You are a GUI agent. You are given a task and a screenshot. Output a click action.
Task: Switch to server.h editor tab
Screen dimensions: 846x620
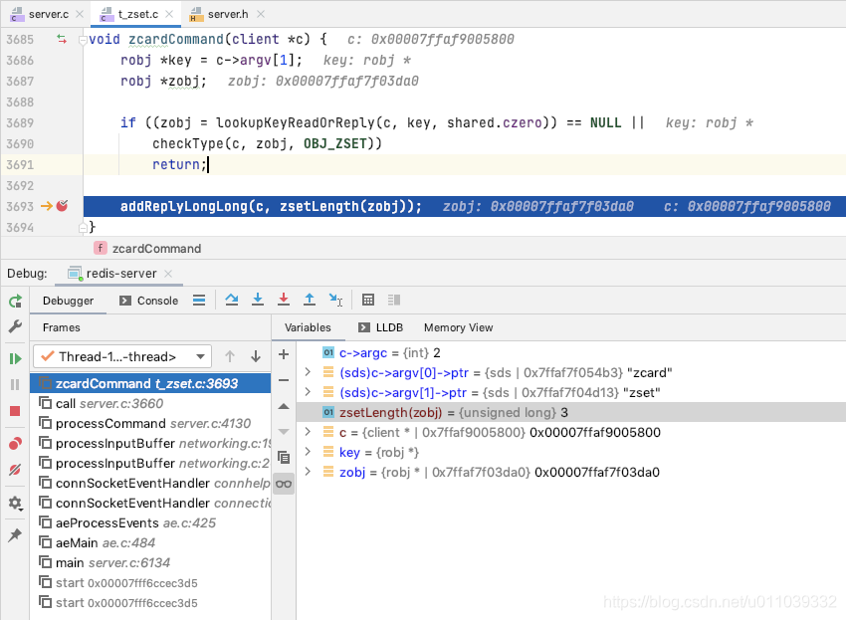point(227,14)
